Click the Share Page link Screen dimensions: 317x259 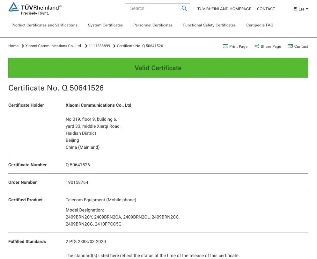[x=271, y=47]
